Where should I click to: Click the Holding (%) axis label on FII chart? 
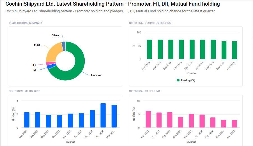pyautogui.click(x=134, y=114)
